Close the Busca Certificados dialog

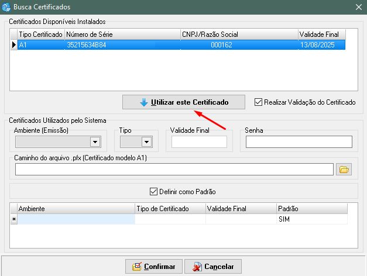[358, 7]
